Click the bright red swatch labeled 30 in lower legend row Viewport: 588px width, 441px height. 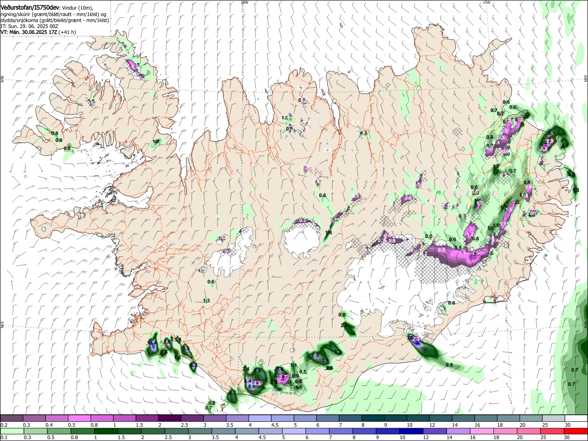pos(575,431)
